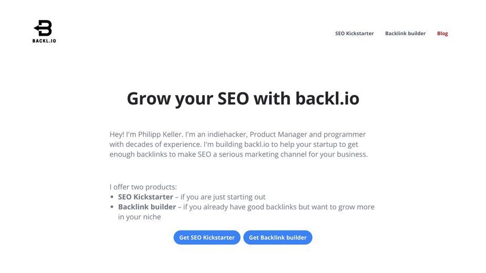Open Backlink builder in the top navigation

click(x=405, y=34)
